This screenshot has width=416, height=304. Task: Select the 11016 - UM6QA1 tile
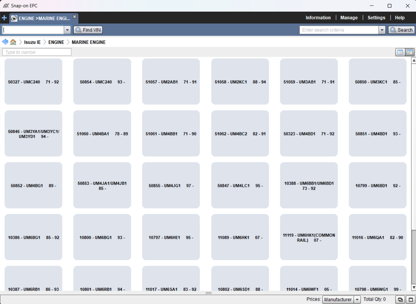click(x=378, y=237)
